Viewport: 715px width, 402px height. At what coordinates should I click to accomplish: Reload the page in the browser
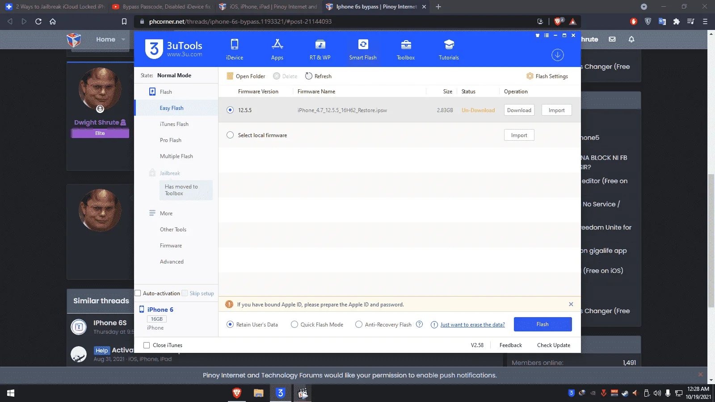point(38,21)
